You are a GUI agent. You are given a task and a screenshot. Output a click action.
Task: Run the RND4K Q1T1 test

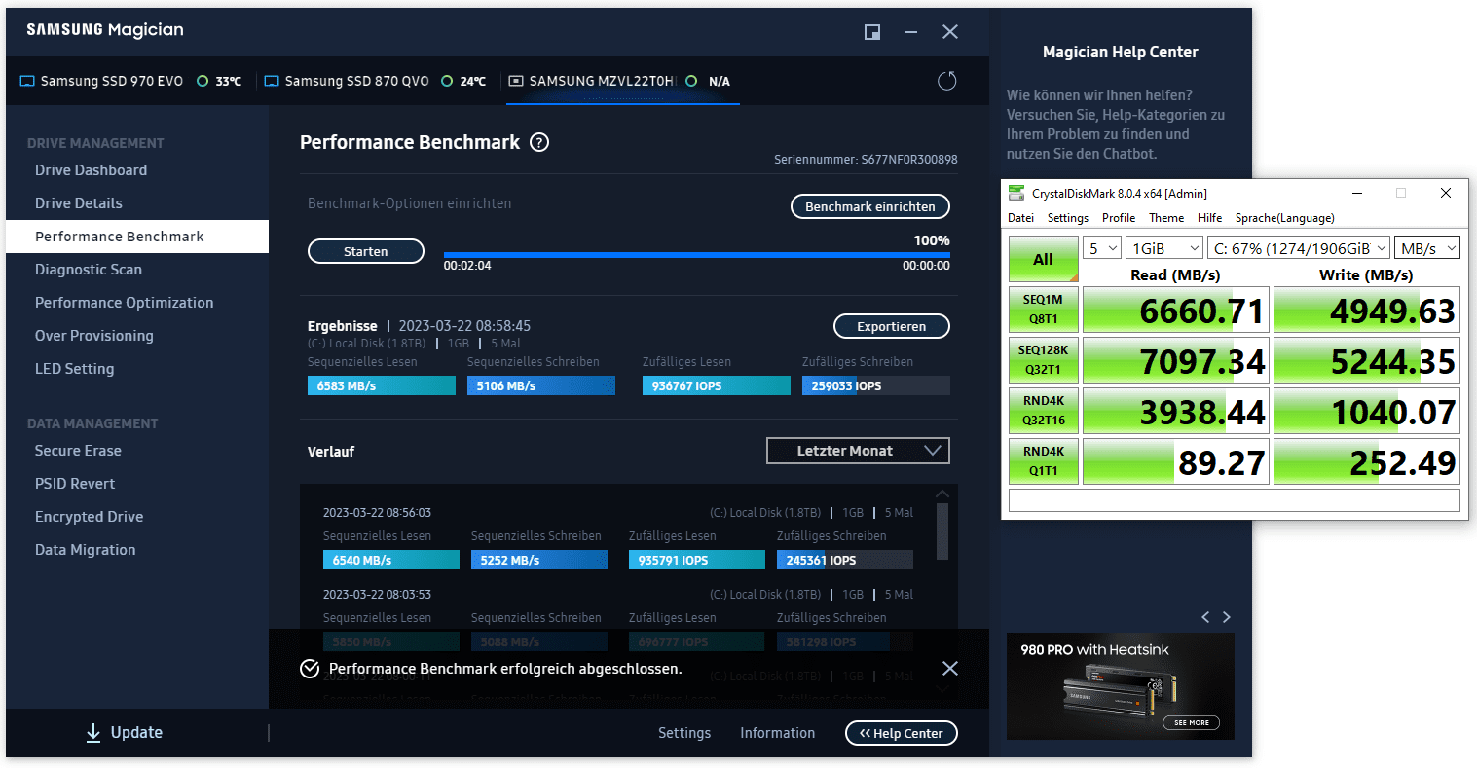1044,461
